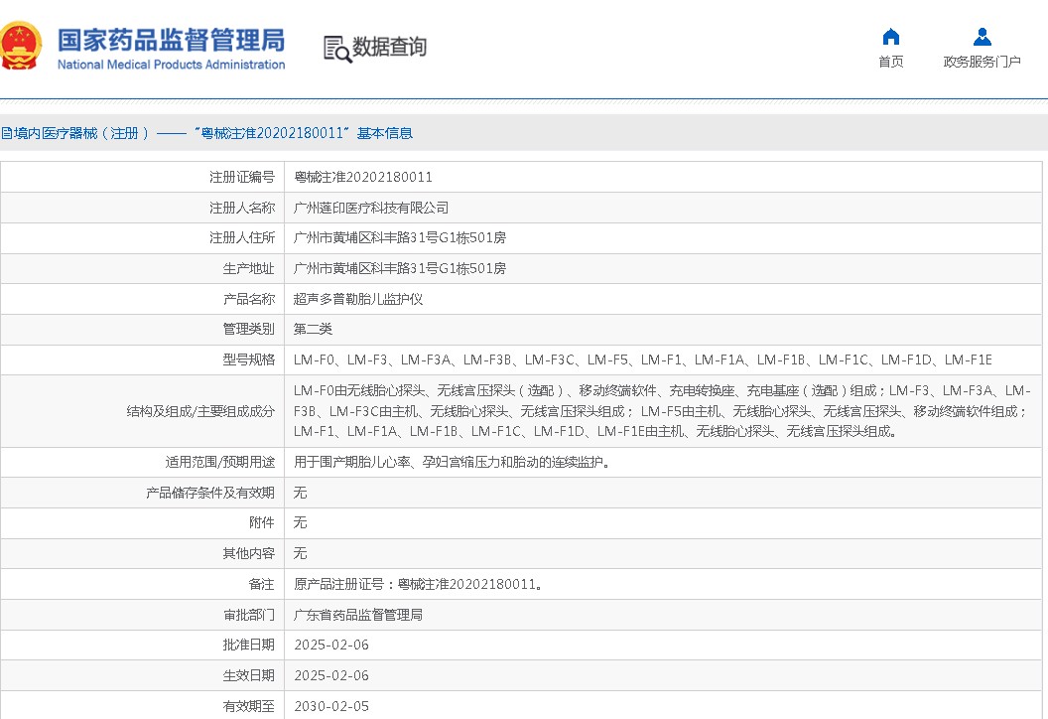Image resolution: width=1048 pixels, height=719 pixels.
Task: Click expiry date 2030-02-05
Action: pos(331,706)
